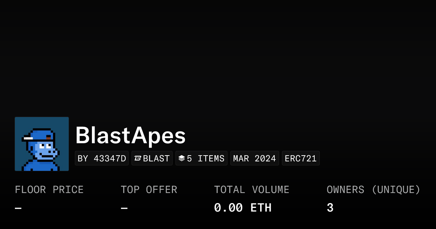Click the stacked layers items icon
Image resolution: width=436 pixels, height=229 pixels.
(181, 158)
